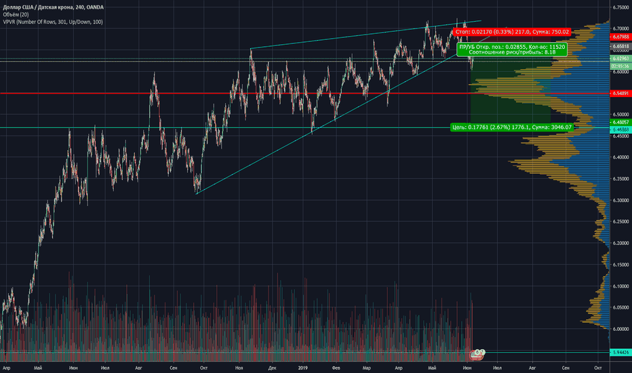632x373 pixels.
Task: Click the Ноя label on time axis
Action: click(x=239, y=368)
